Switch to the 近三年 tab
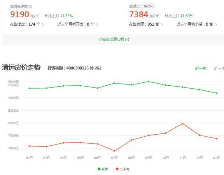The height and width of the screenshot is (175, 224). coord(219,68)
